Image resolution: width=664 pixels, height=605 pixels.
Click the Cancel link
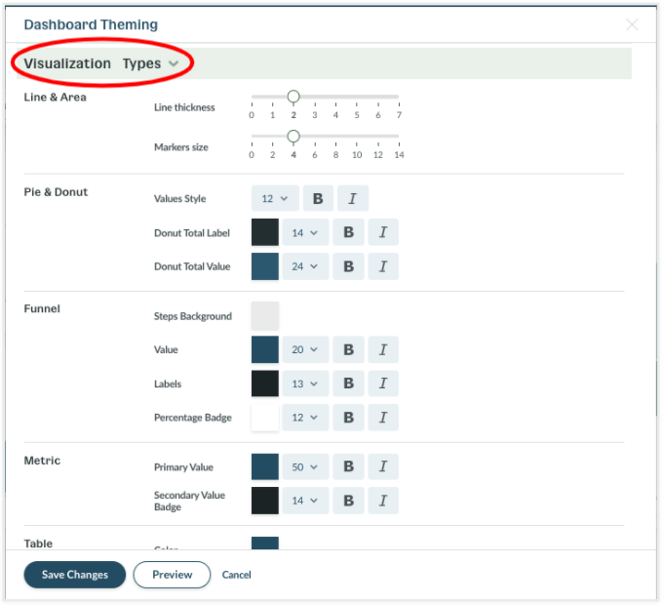237,575
